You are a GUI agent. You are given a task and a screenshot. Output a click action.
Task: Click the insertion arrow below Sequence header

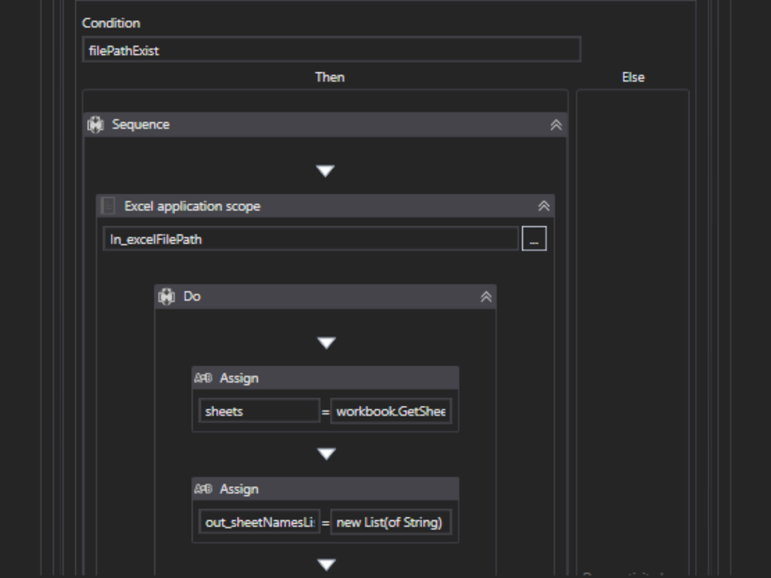(325, 171)
